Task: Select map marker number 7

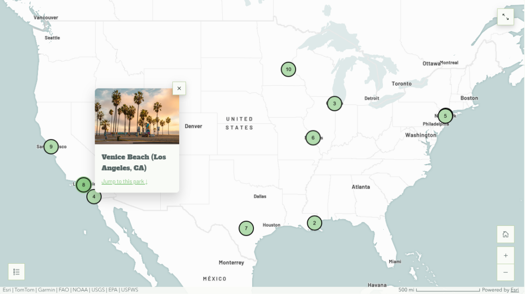Action: [246, 229]
